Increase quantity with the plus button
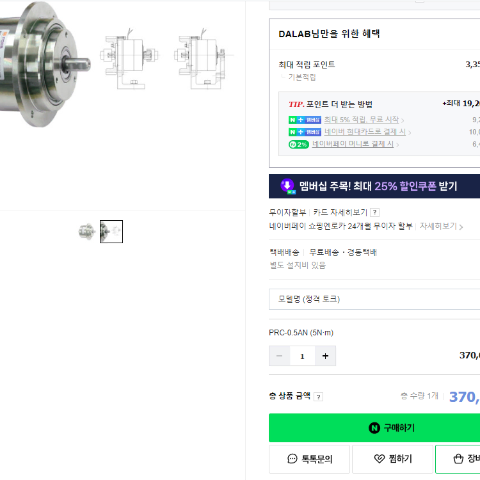Viewport: 480px width, 480px height. coord(325,356)
